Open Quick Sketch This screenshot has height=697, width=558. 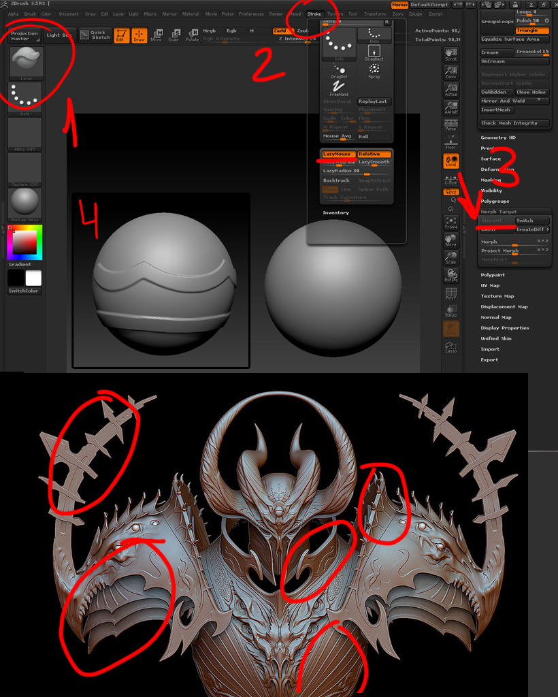click(95, 35)
